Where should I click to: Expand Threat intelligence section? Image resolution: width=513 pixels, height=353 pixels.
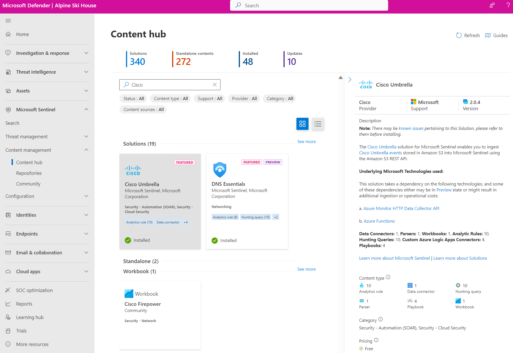[86, 72]
